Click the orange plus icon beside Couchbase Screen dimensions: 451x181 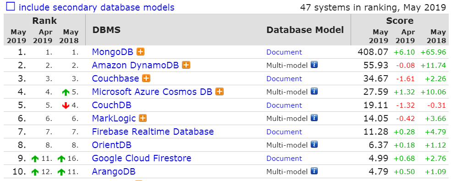[x=146, y=78]
